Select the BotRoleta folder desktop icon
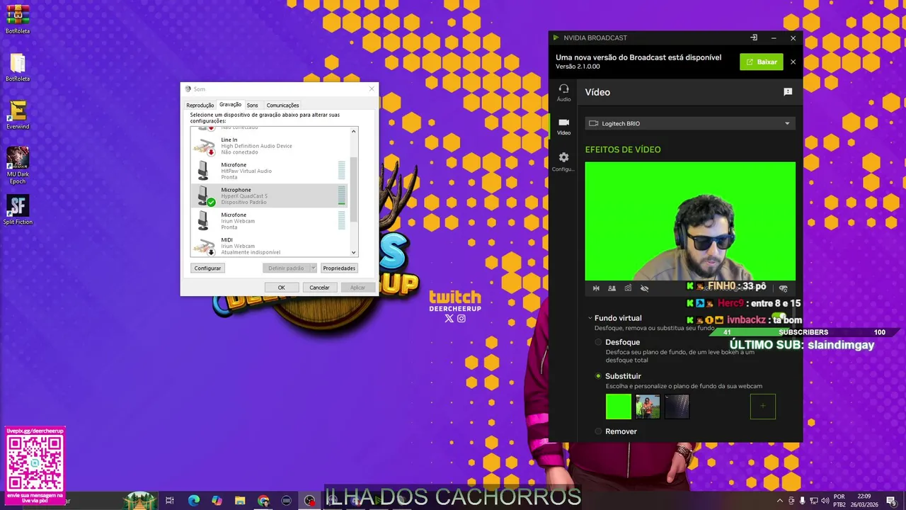The image size is (906, 510). tap(18, 67)
